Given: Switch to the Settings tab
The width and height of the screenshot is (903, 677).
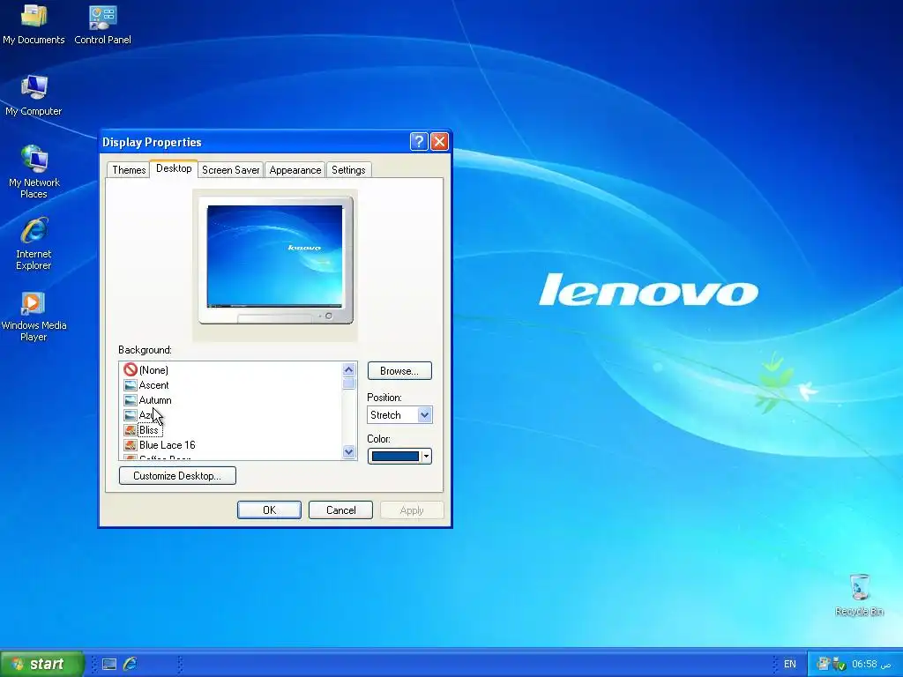Looking at the screenshot, I should point(348,170).
